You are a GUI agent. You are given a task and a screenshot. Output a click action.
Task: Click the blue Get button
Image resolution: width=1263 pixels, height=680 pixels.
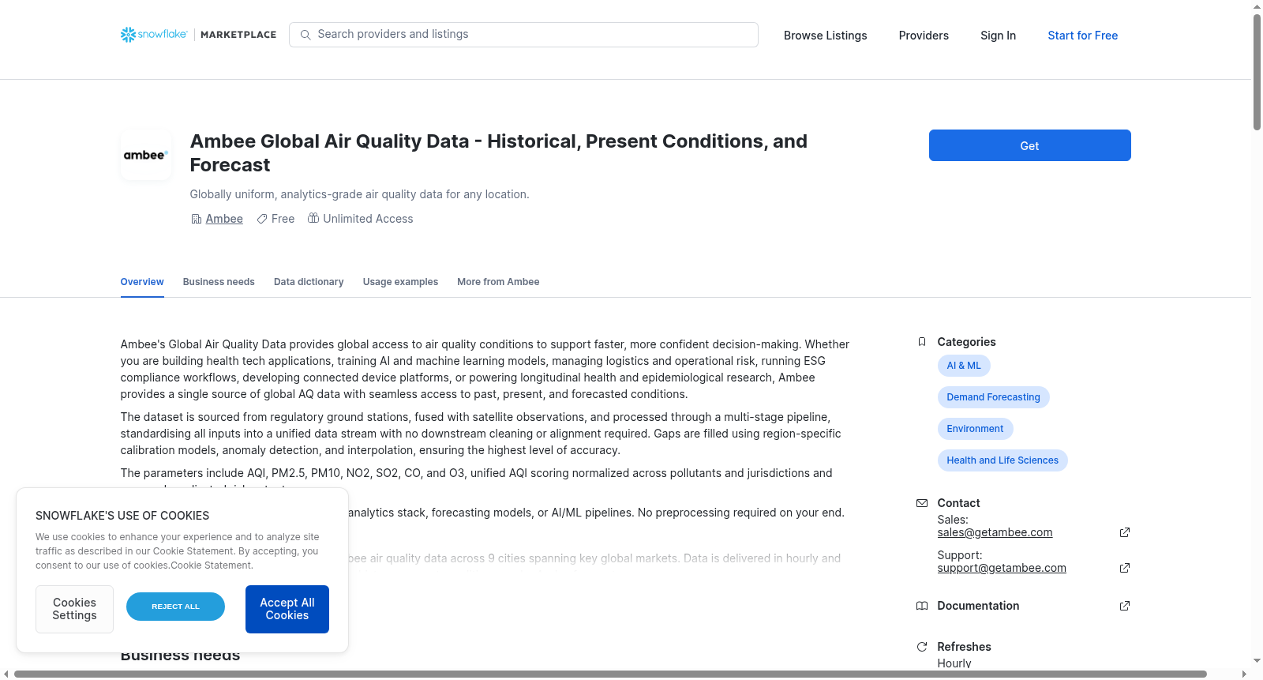pyautogui.click(x=1030, y=145)
